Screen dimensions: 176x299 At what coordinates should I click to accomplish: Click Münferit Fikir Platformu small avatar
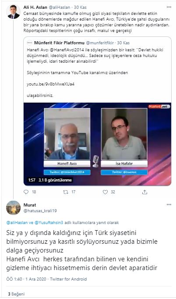pos(29,43)
